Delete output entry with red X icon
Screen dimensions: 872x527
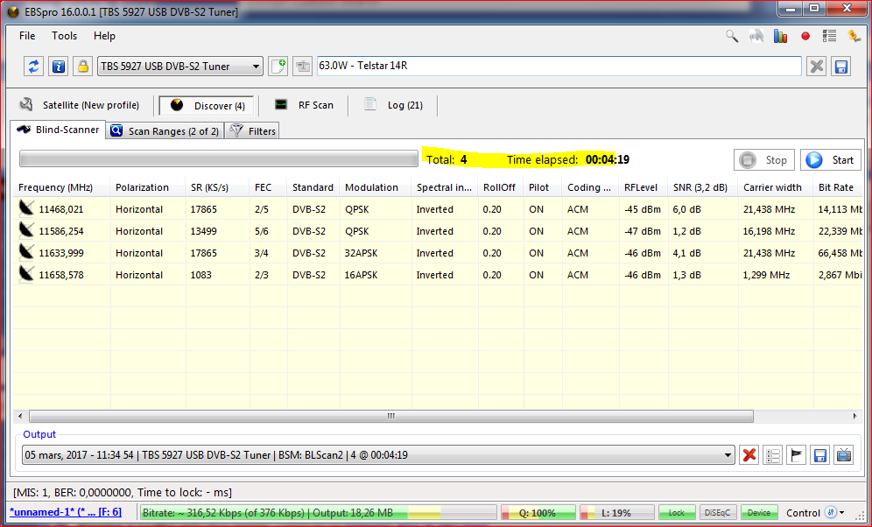click(749, 455)
